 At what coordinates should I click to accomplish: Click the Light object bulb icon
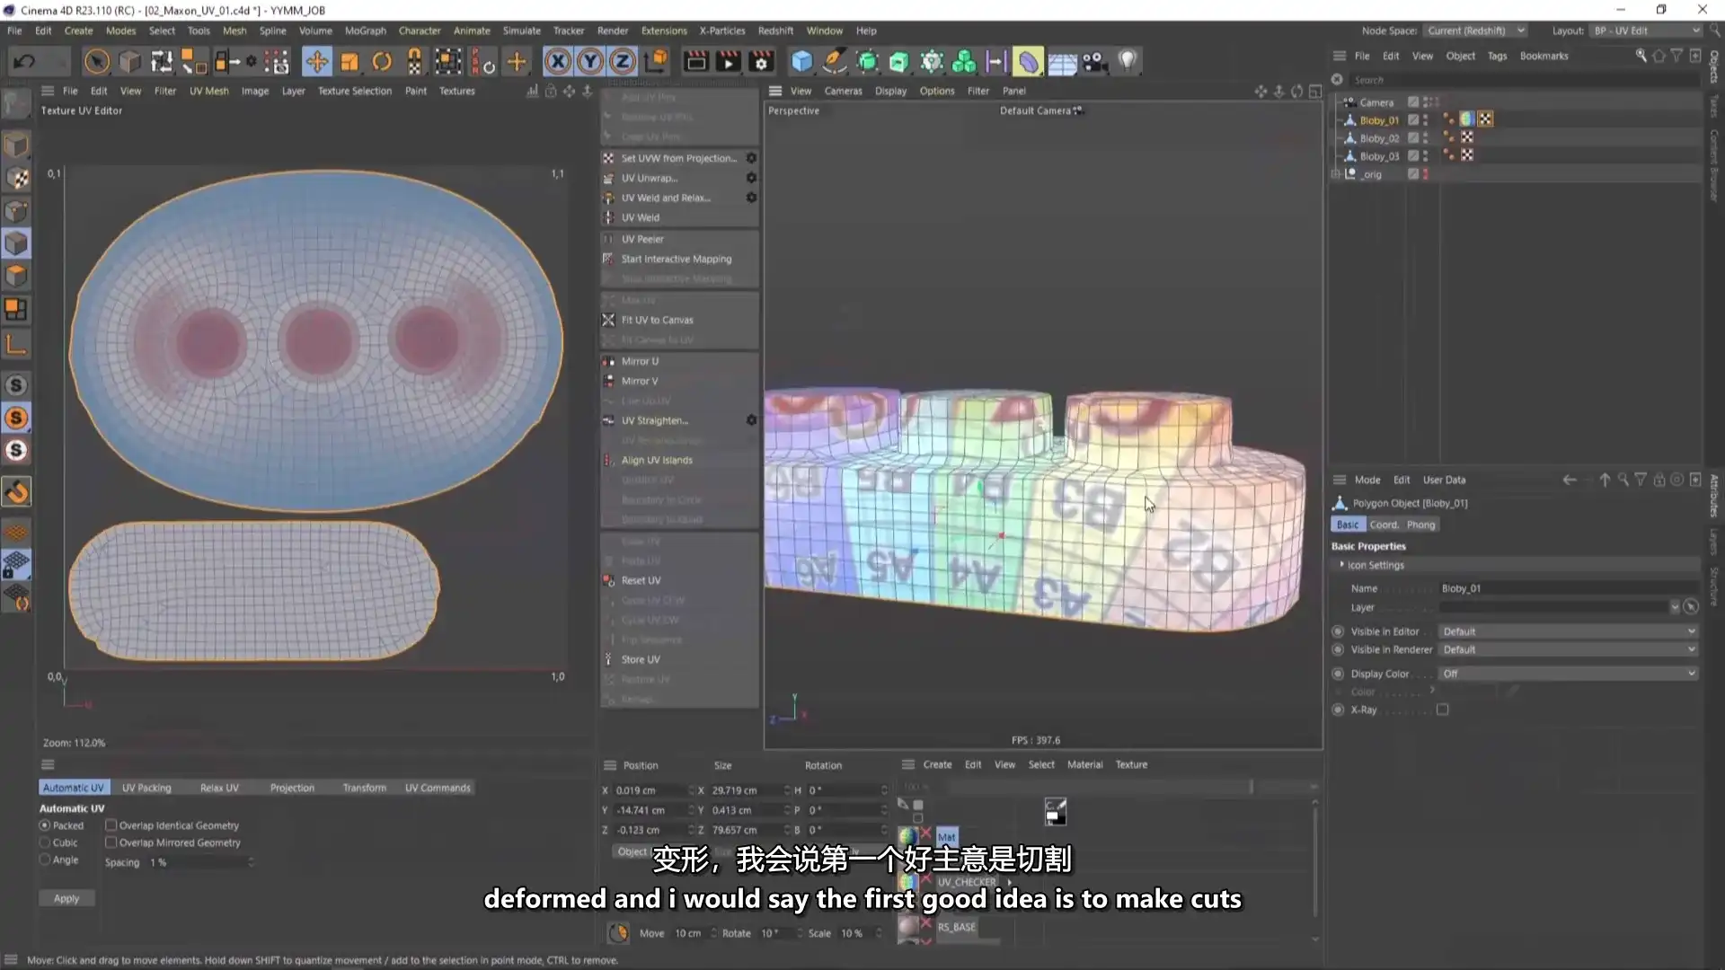pos(1128,61)
